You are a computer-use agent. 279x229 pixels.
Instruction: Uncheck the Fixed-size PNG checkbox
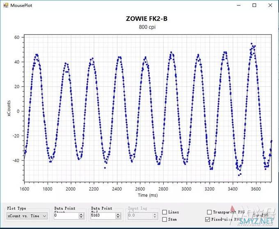click(208, 220)
